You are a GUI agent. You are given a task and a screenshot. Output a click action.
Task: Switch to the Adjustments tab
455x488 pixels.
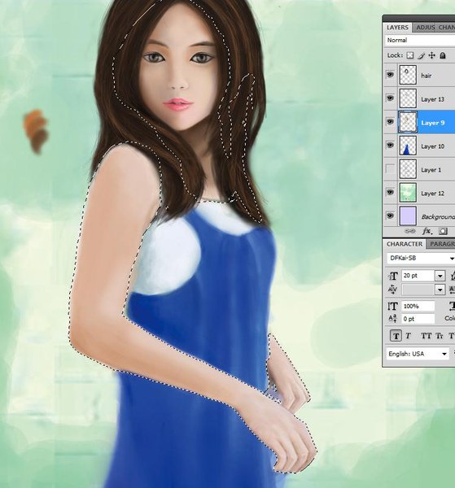pos(425,28)
